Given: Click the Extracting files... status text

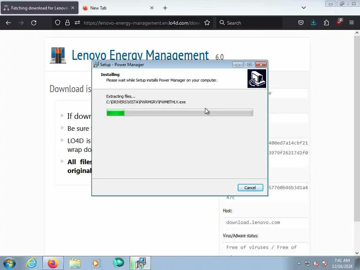Looking at the screenshot, I should [121, 96].
